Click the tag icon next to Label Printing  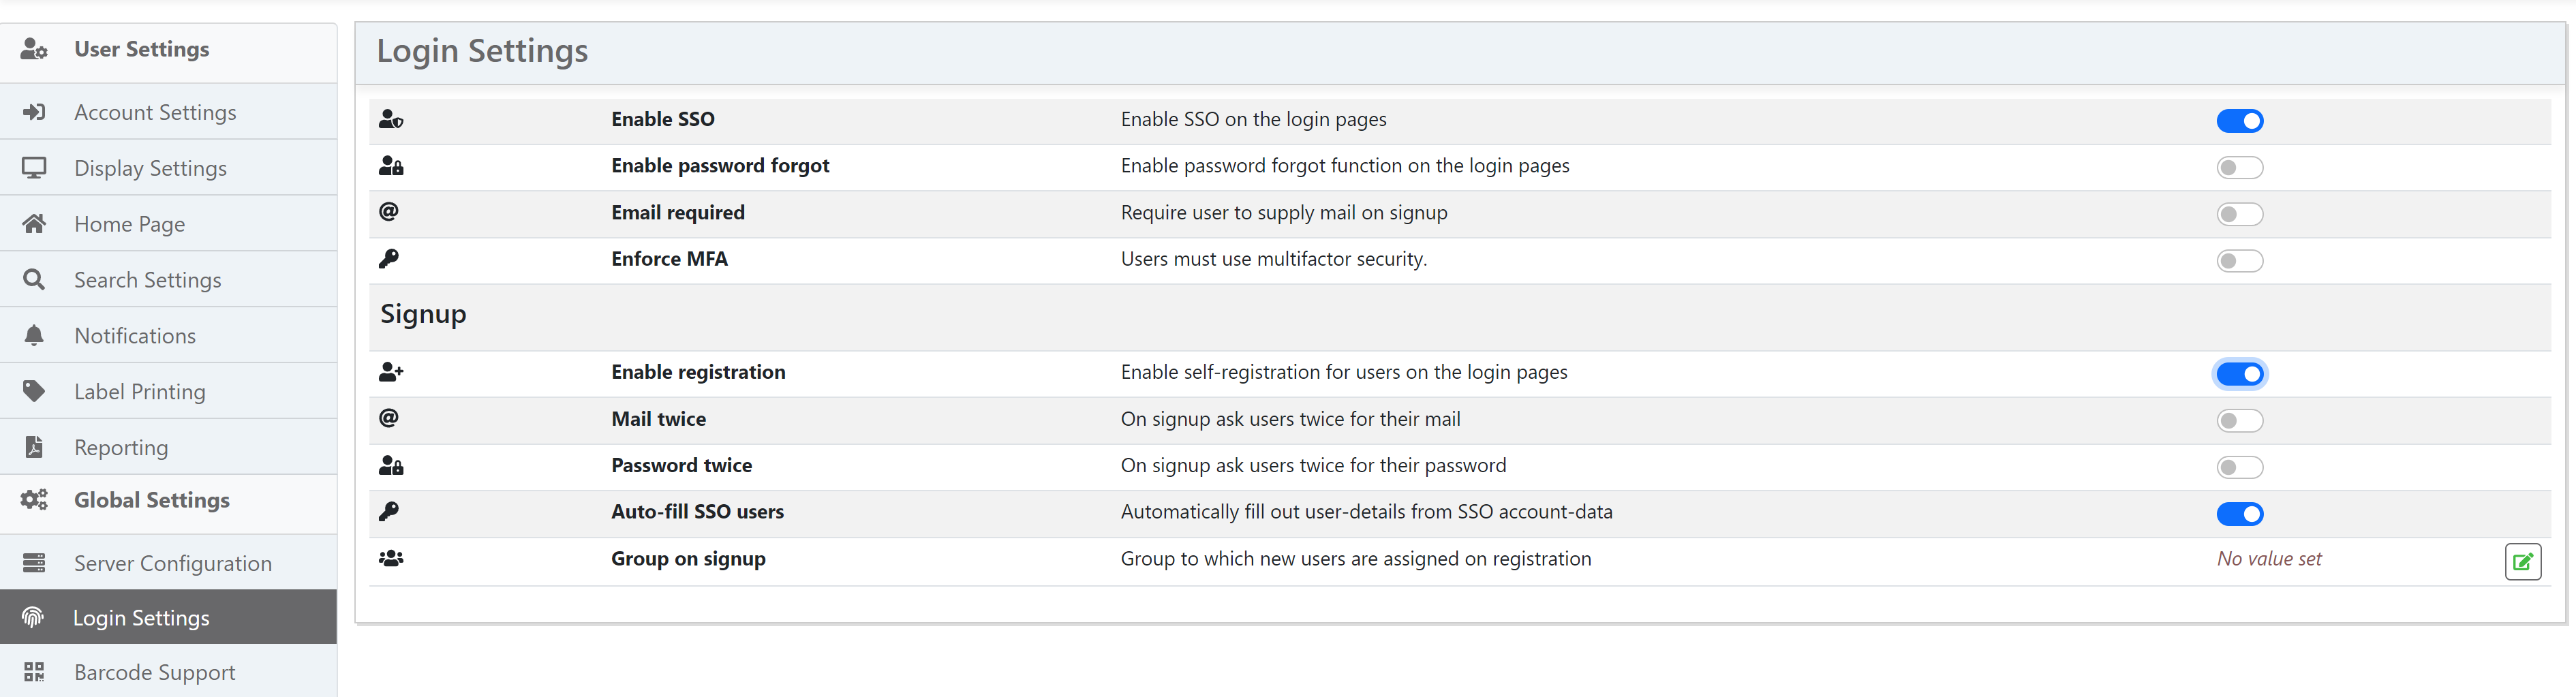click(x=34, y=391)
